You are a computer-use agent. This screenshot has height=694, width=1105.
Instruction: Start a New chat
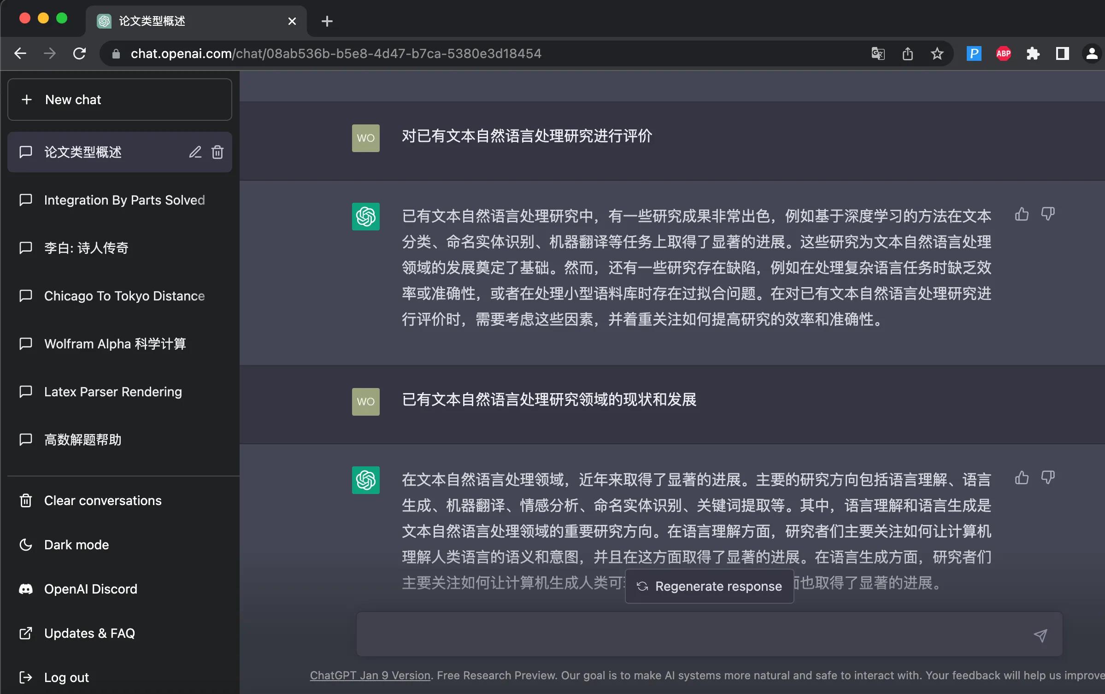point(119,99)
